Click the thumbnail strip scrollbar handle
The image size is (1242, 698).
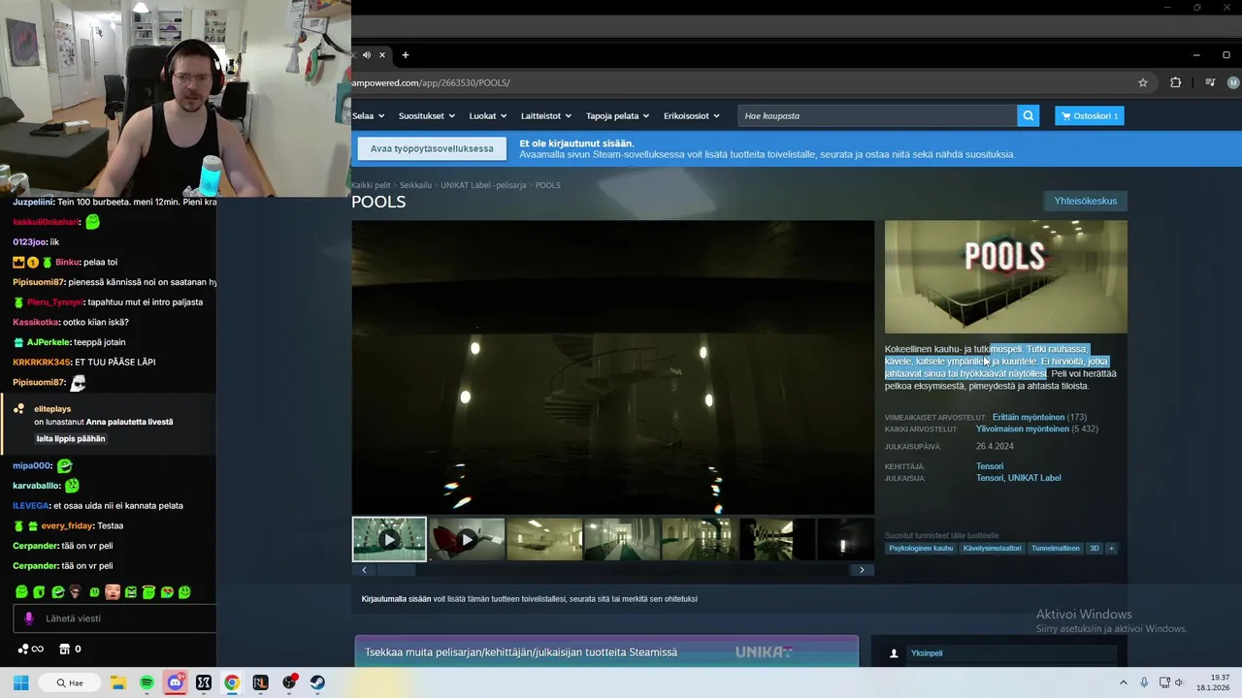click(x=395, y=570)
